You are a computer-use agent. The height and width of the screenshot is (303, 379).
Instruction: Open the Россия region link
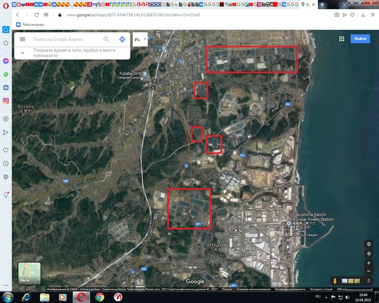pos(227,289)
